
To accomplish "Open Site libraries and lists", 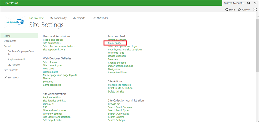I will [54, 101].
